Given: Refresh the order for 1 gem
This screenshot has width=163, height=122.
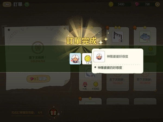Looking at the screenshot, I should click(x=38, y=79).
